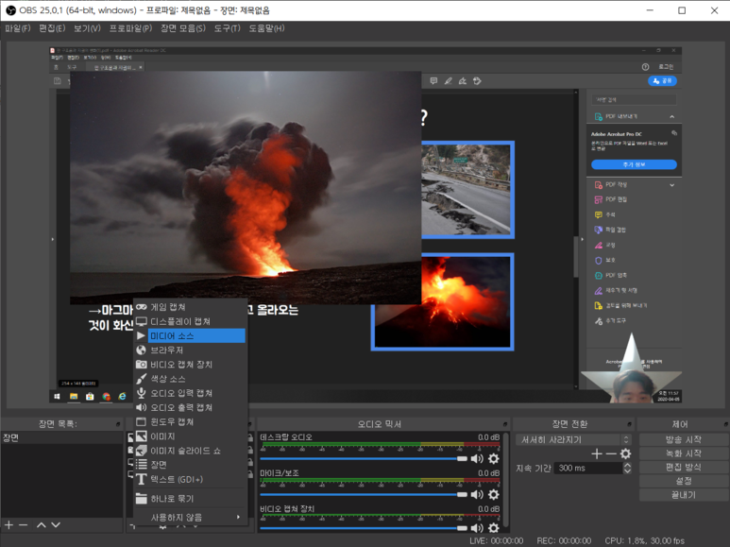Open the 마이크/보조 gear settings
The height and width of the screenshot is (547, 730).
click(494, 494)
